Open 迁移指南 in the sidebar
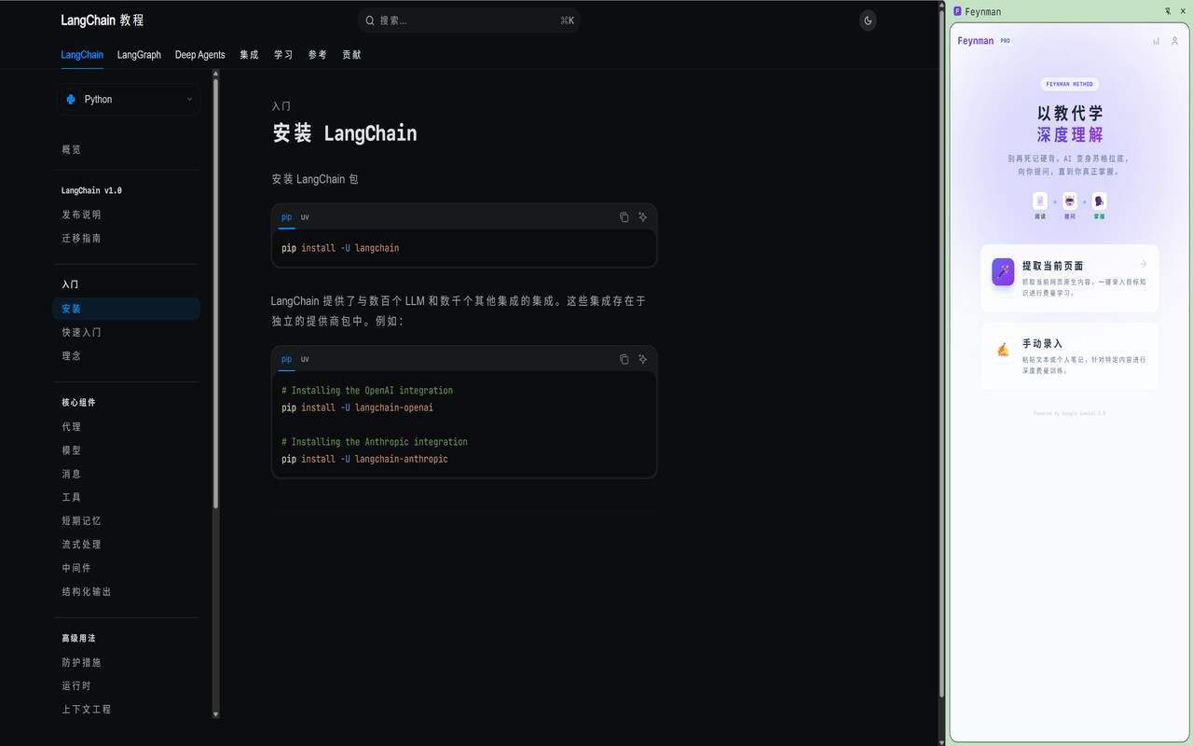The image size is (1193, 746). 81,238
